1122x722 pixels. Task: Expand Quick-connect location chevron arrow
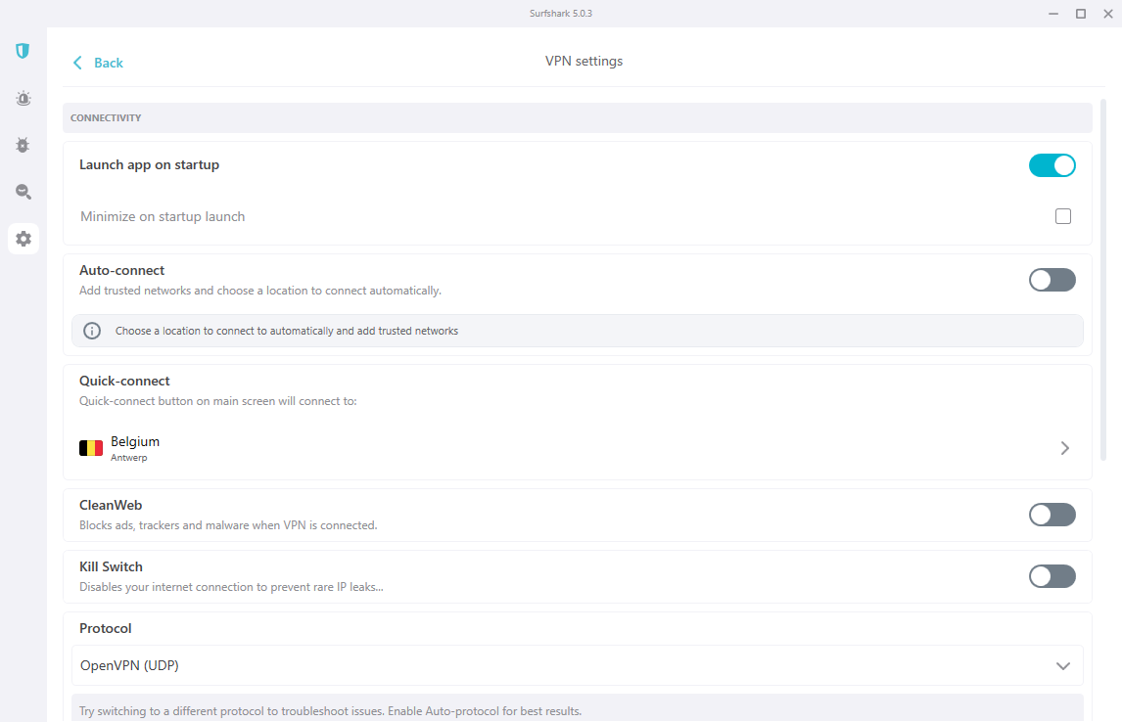coord(1065,448)
